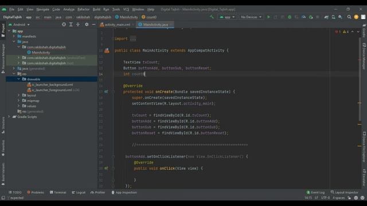Toggle the Device File Explorer side tab
The height and width of the screenshot is (206, 367).
(x=364, y=146)
